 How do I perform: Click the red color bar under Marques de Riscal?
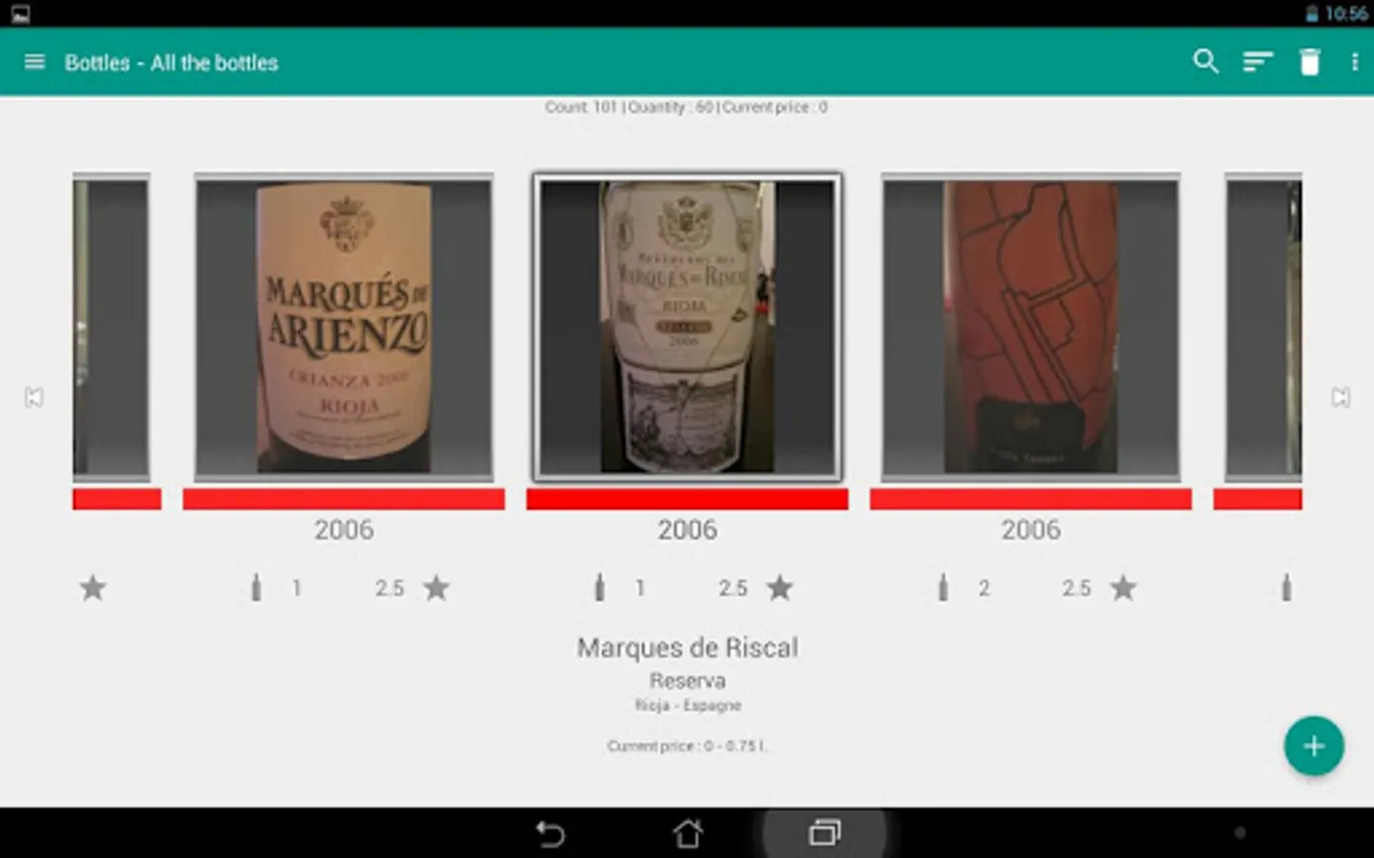(x=687, y=500)
